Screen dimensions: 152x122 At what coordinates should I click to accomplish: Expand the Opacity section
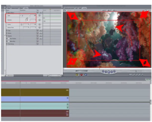[x=7, y=36]
